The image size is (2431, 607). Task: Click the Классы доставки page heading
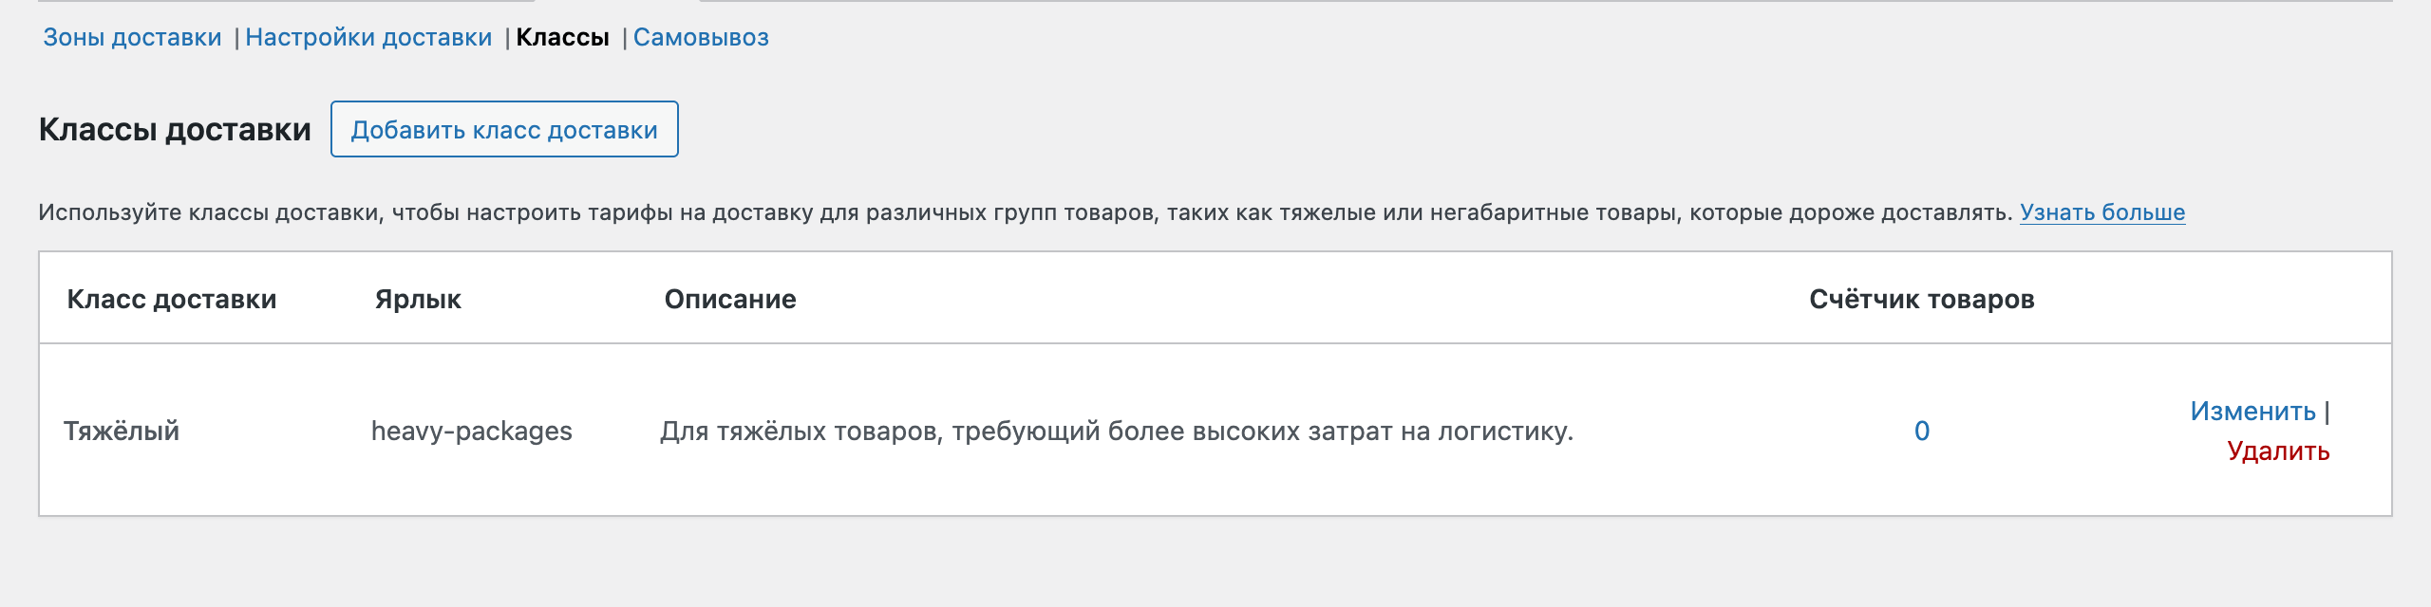click(175, 130)
